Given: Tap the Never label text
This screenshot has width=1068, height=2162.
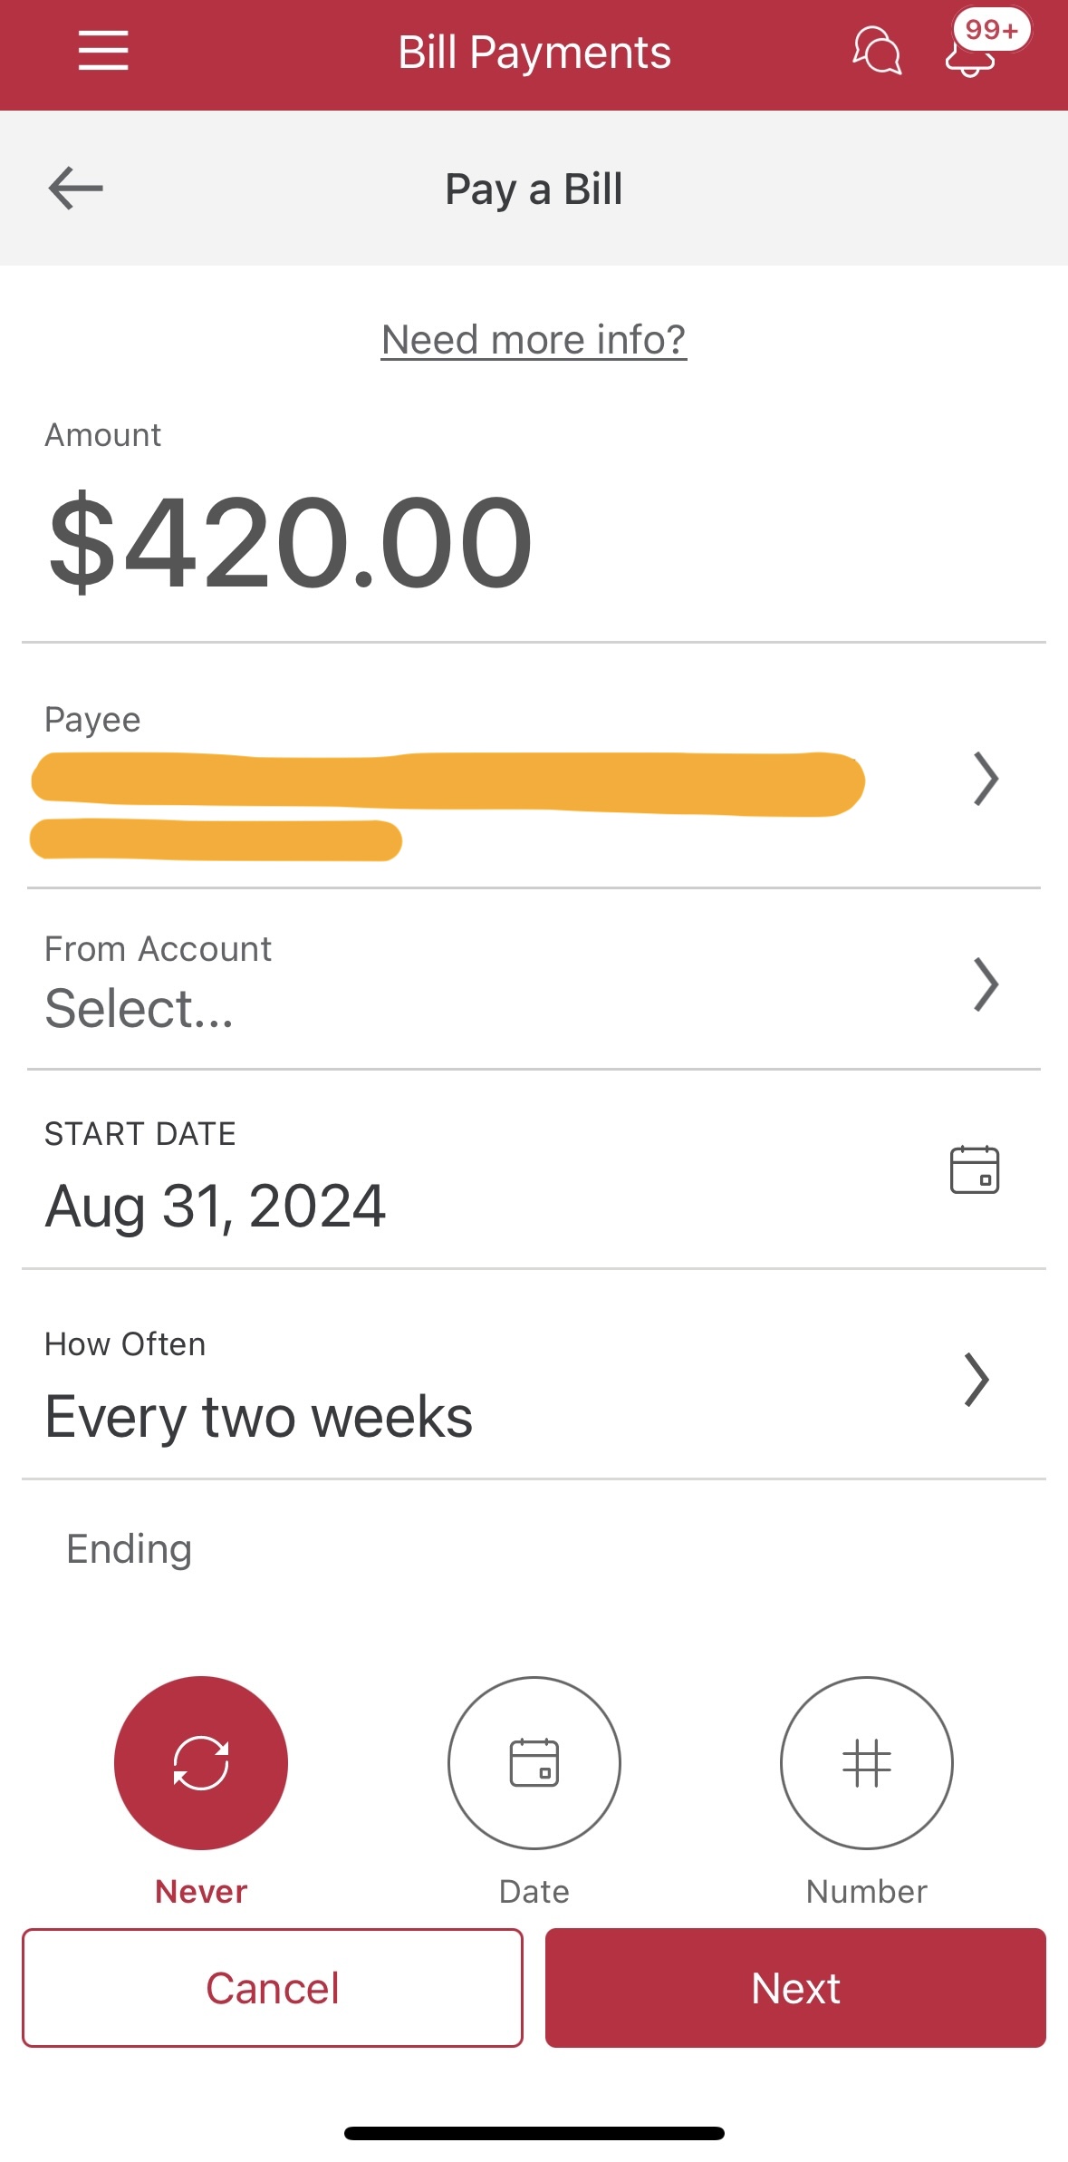Looking at the screenshot, I should click(201, 1892).
